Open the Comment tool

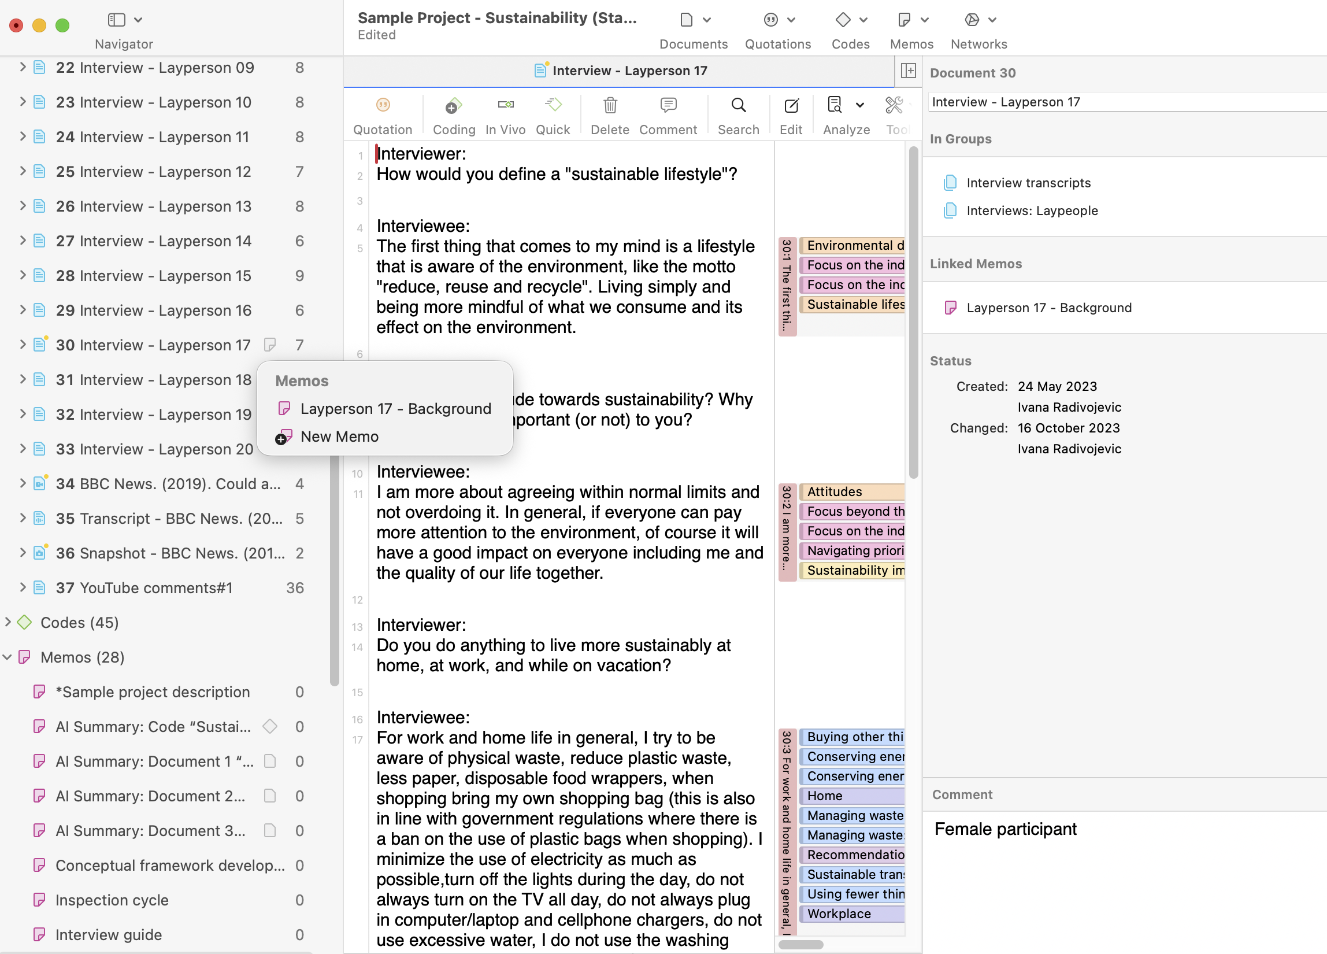click(668, 106)
